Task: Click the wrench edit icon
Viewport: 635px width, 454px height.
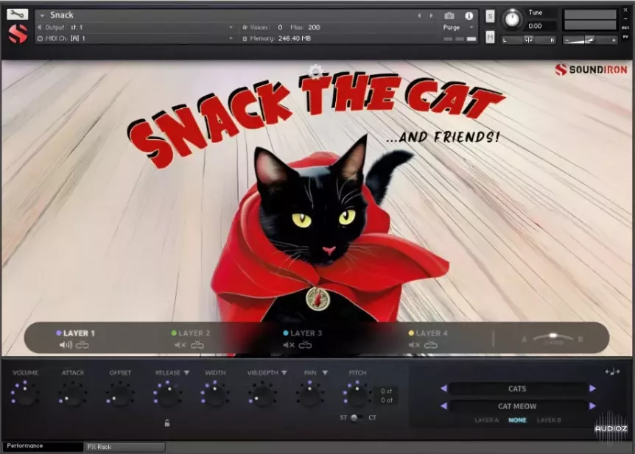Action: click(x=15, y=13)
